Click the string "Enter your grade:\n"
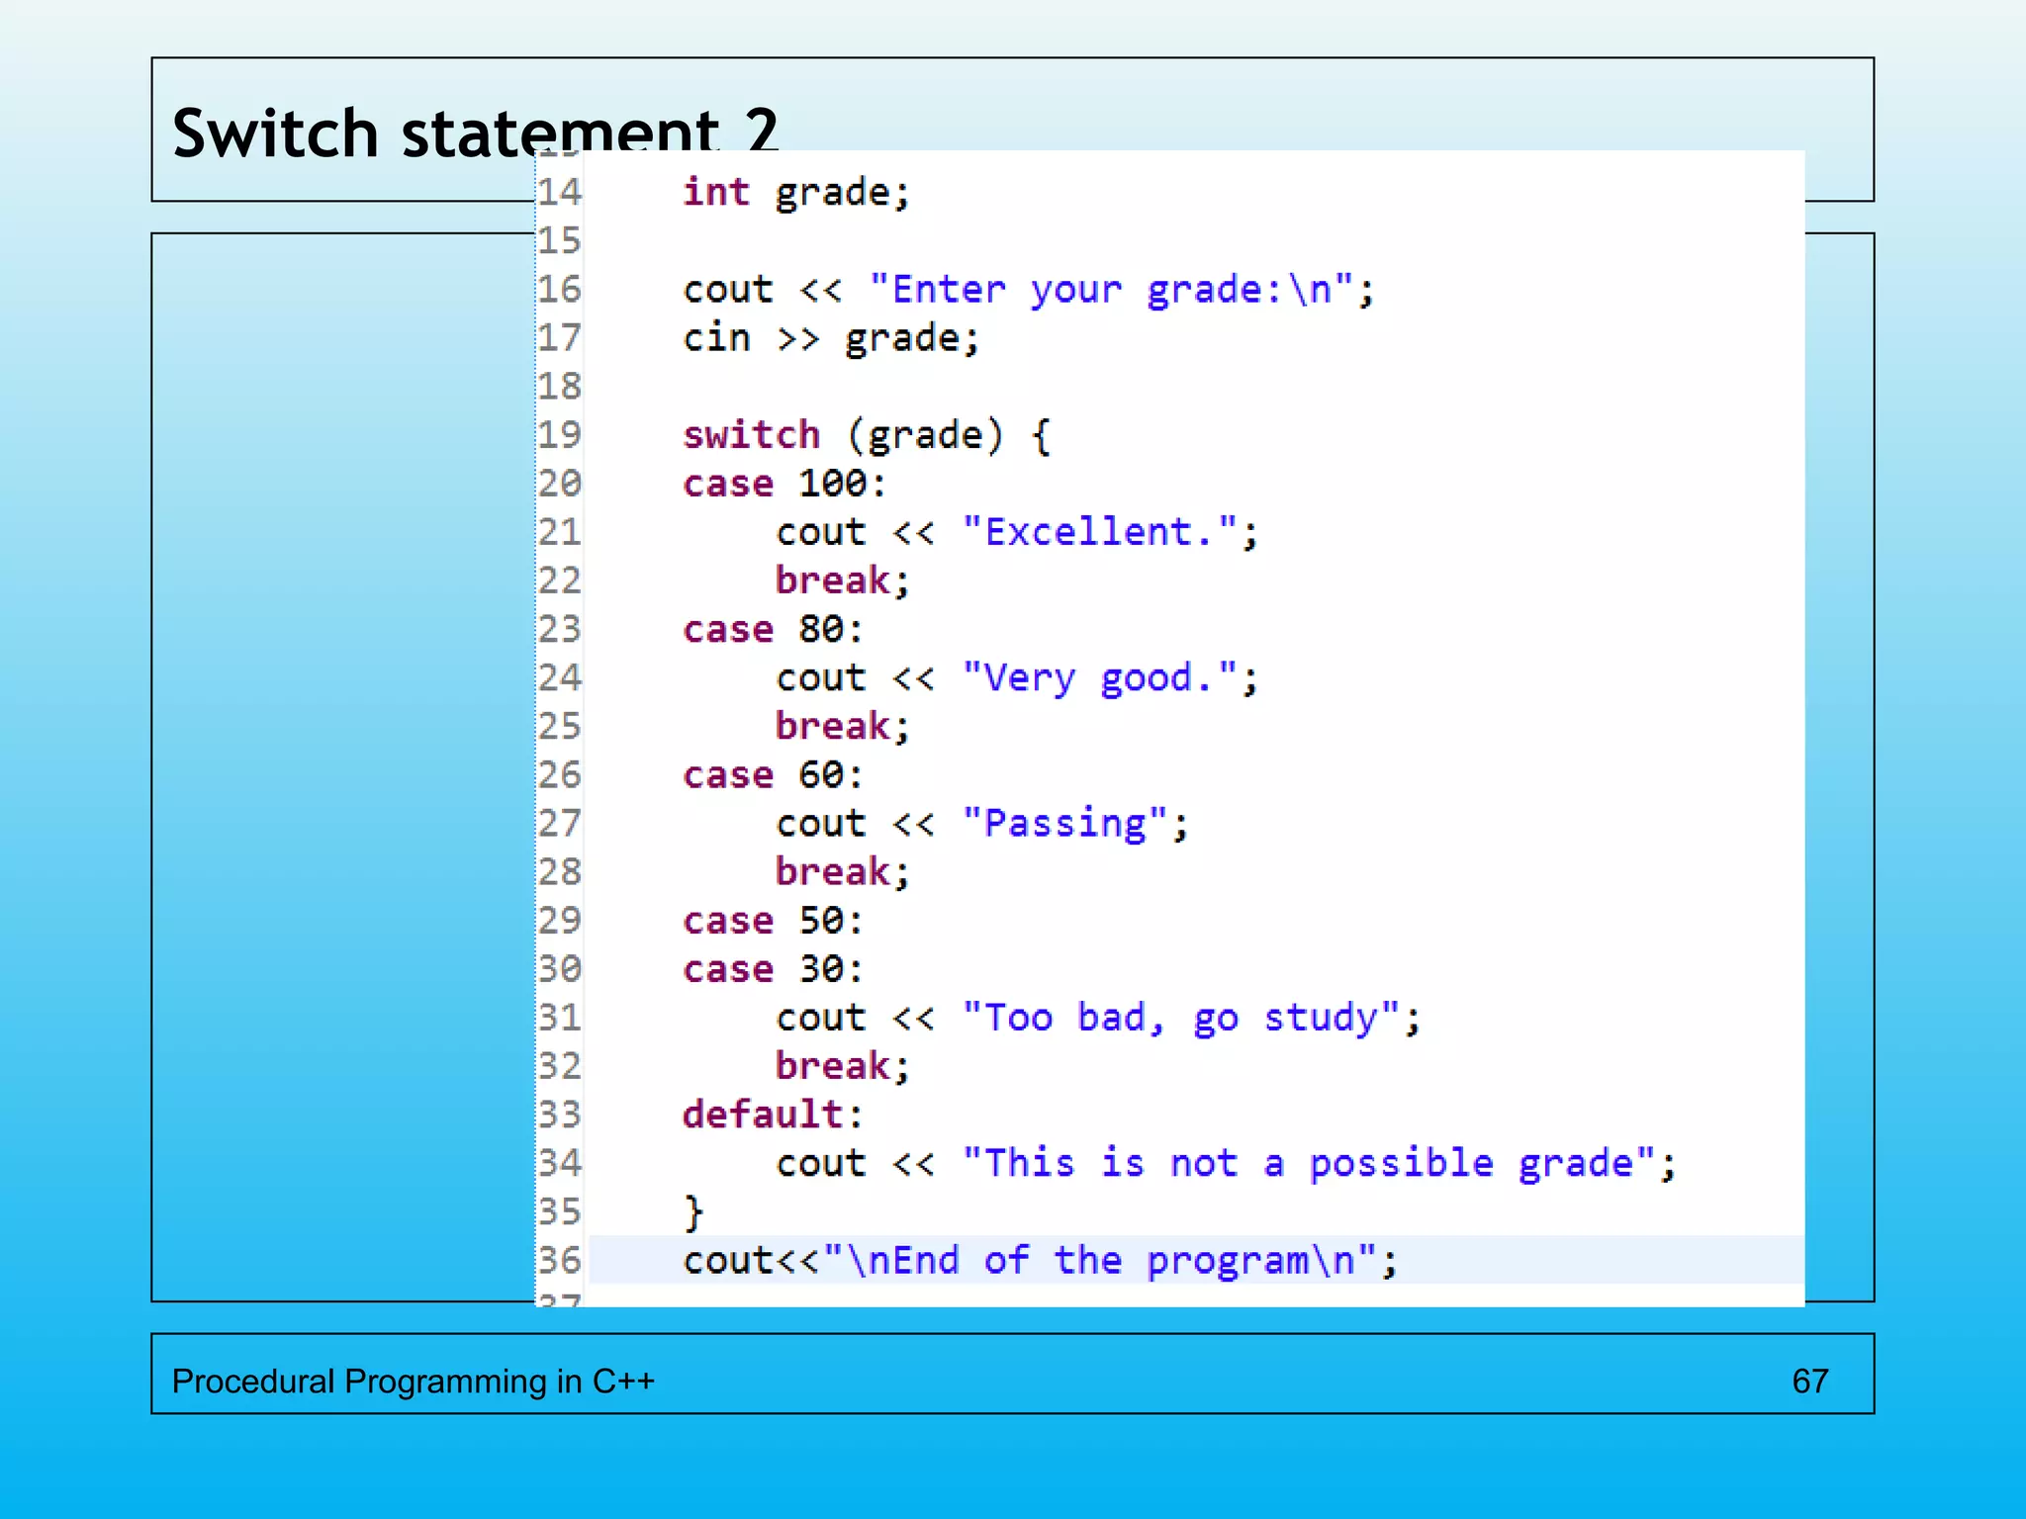 (x=1111, y=290)
